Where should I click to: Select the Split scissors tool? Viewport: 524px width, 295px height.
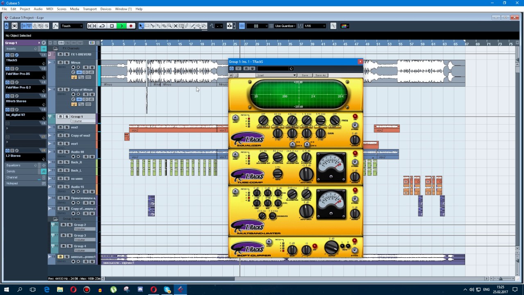click(x=152, y=26)
